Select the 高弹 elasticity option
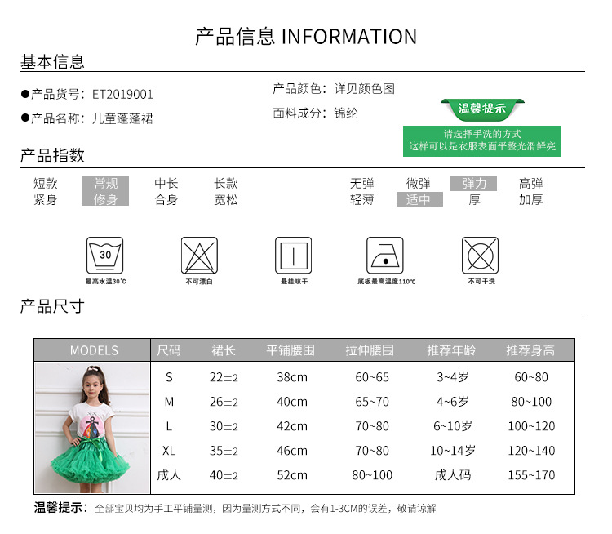612x534 pixels. coord(531,183)
